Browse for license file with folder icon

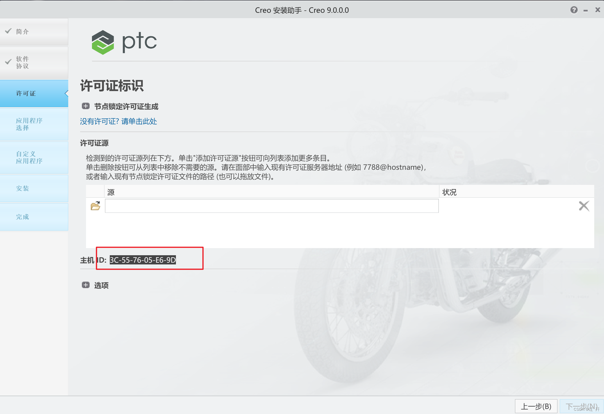click(95, 206)
